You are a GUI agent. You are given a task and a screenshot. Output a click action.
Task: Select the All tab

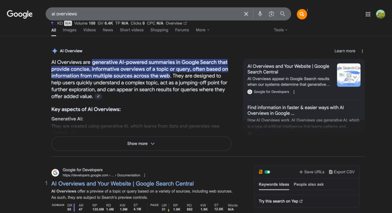(x=54, y=30)
